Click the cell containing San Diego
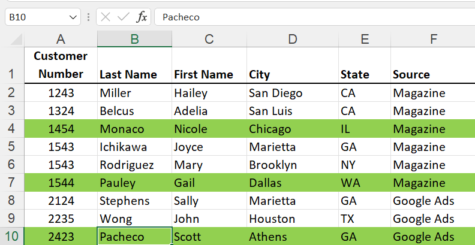 (293, 93)
